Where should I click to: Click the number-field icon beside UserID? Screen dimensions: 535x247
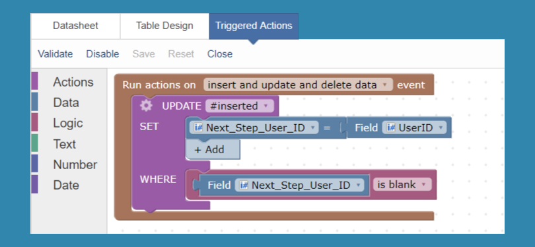390,128
